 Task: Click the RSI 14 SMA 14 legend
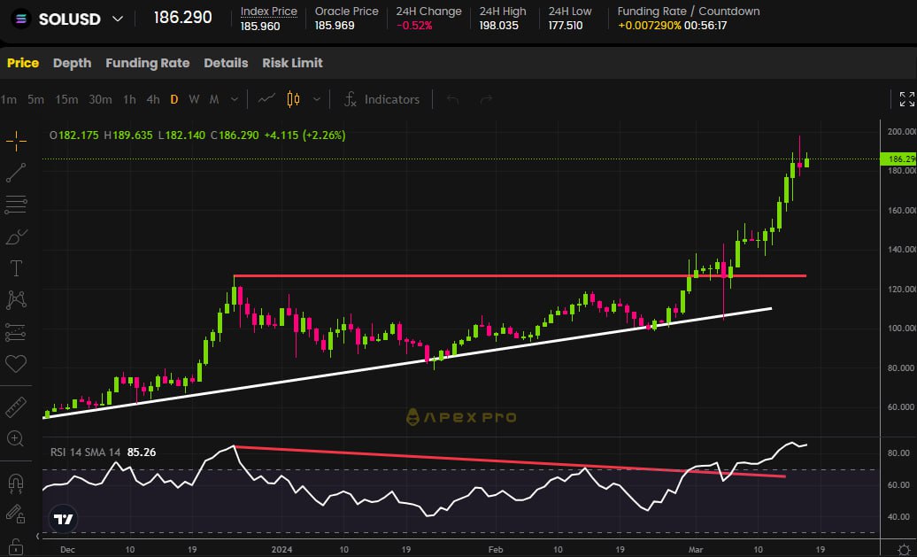pyautogui.click(x=85, y=453)
